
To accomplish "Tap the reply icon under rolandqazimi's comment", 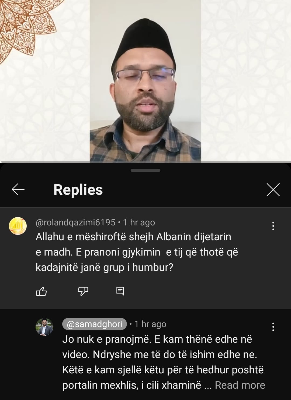I will tap(120, 291).
